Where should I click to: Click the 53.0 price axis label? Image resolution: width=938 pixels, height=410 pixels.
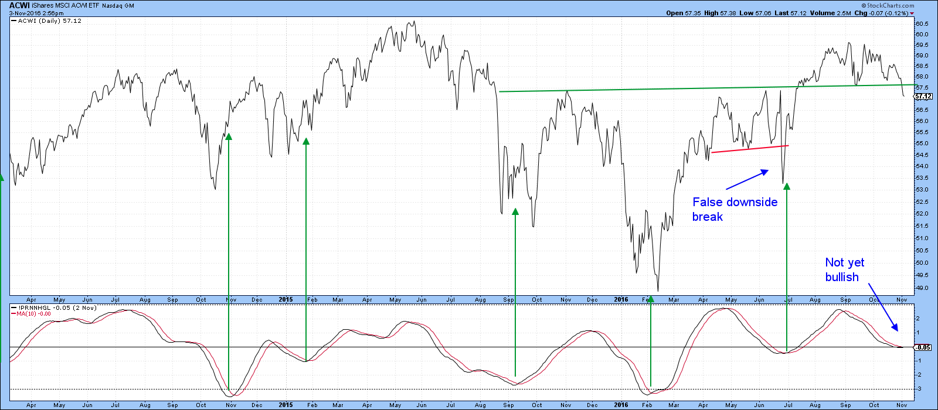tap(922, 190)
